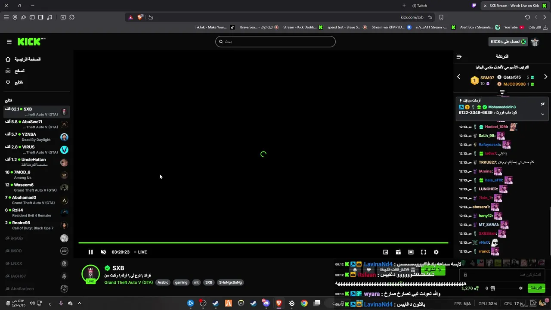Viewport: 551px width, 310px height.
Task: Click the subscribers-only chat input
Action: click(x=502, y=274)
